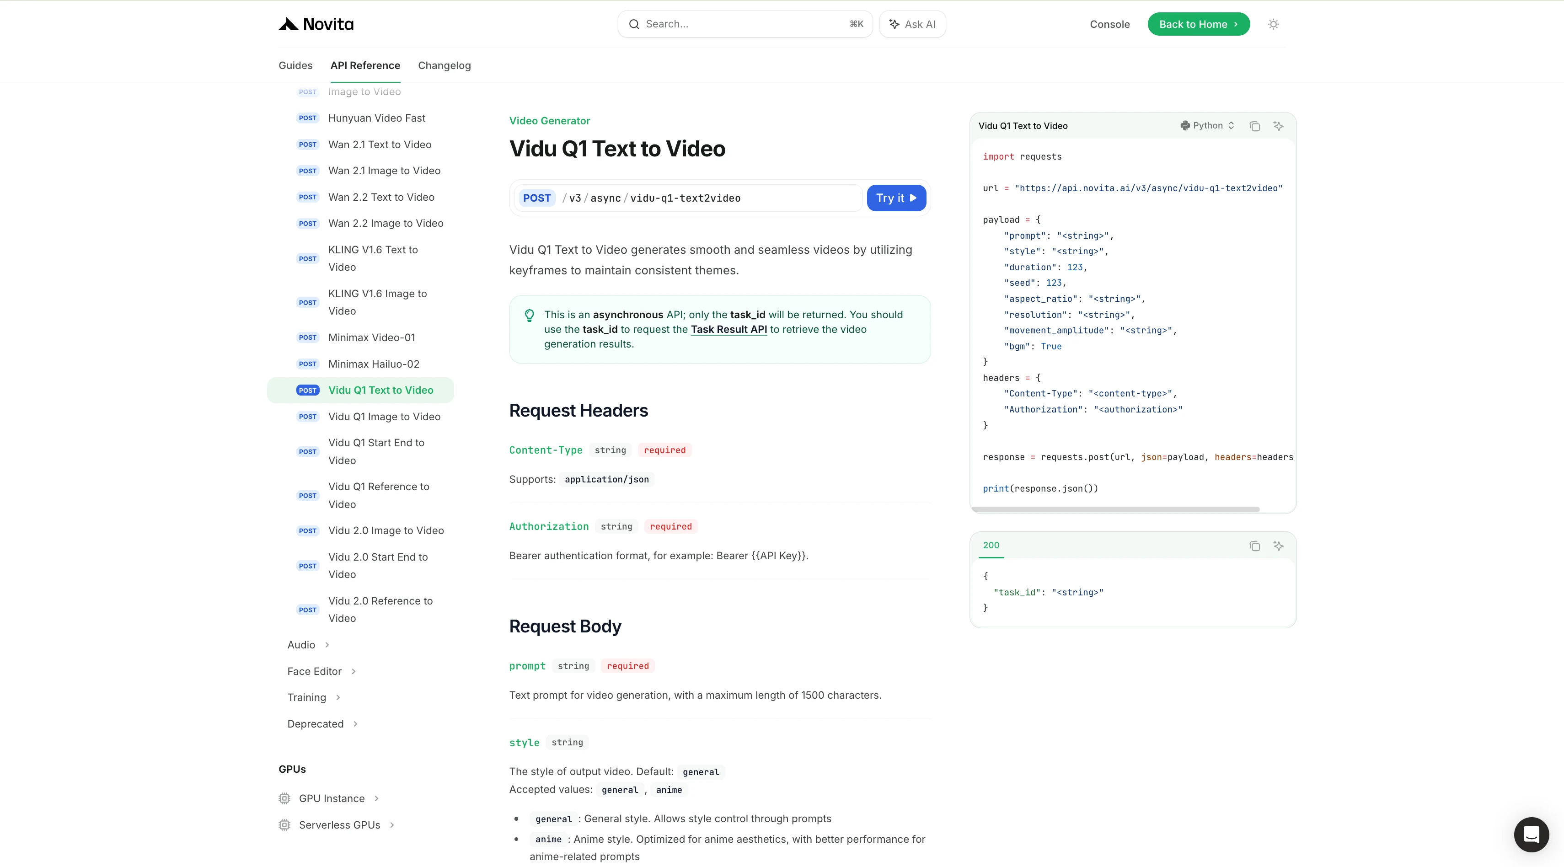Click the code sample horizontal scrollbar
This screenshot has height=867, width=1564.
pos(1116,509)
